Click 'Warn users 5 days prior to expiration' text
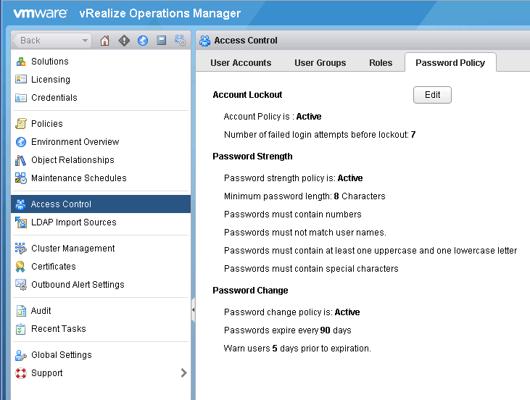Viewport: 530px width, 400px height. tap(297, 349)
